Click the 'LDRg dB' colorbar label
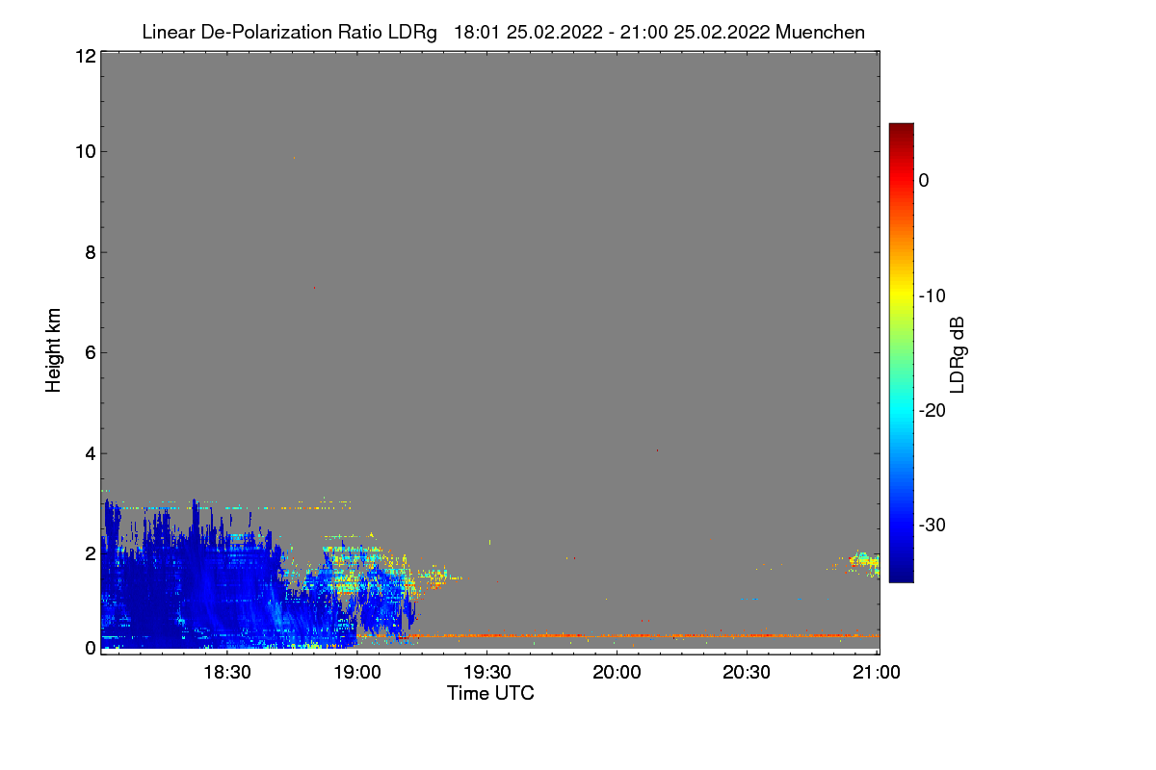Screen dimensions: 1156x770 [958, 354]
